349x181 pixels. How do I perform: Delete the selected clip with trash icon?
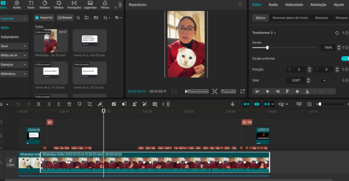69,104
